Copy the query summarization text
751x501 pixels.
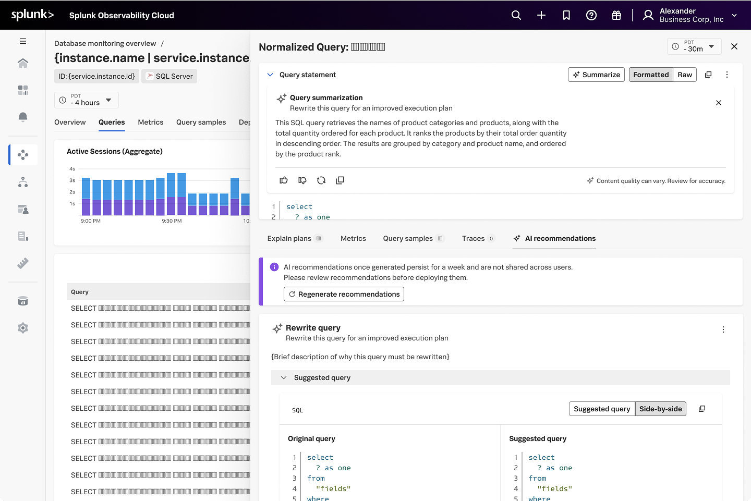point(340,180)
